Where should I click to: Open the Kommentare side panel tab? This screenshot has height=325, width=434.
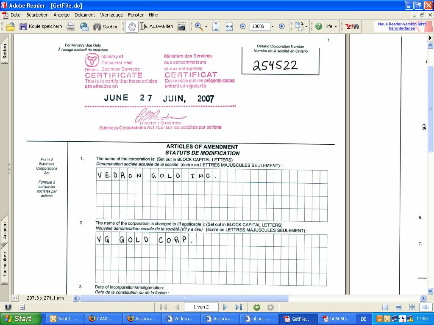pyautogui.click(x=5, y=265)
